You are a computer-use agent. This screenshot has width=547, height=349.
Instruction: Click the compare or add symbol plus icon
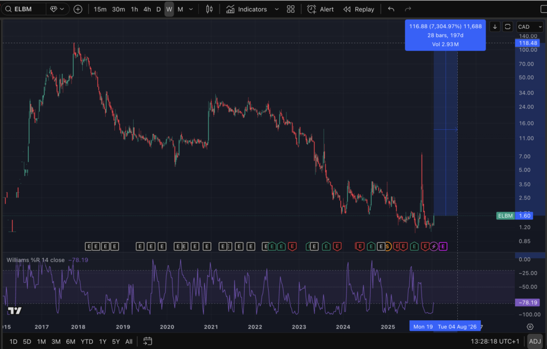point(78,9)
